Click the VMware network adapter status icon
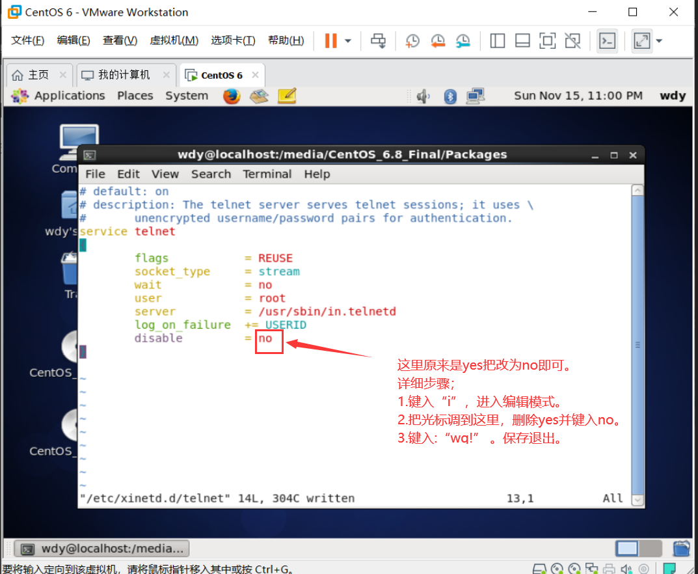The width and height of the screenshot is (698, 574). 592,569
